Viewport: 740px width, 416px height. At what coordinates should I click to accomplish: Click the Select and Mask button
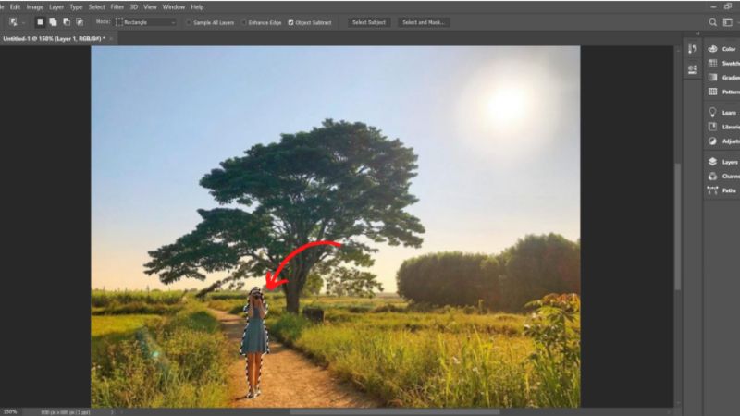point(424,22)
